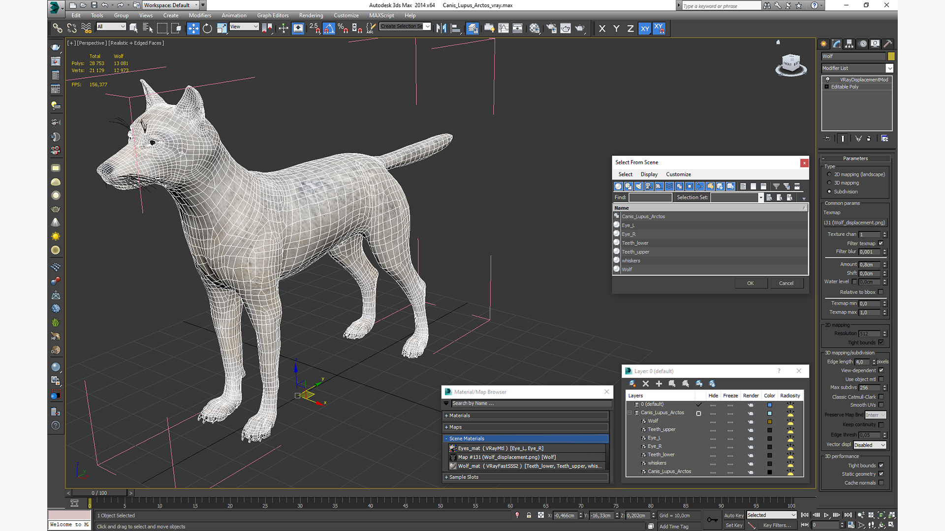Click the Find field in Select From Scene
This screenshot has width=945, height=531.
pyautogui.click(x=650, y=197)
